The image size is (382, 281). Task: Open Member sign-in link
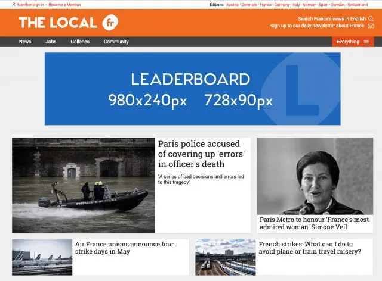tap(30, 5)
